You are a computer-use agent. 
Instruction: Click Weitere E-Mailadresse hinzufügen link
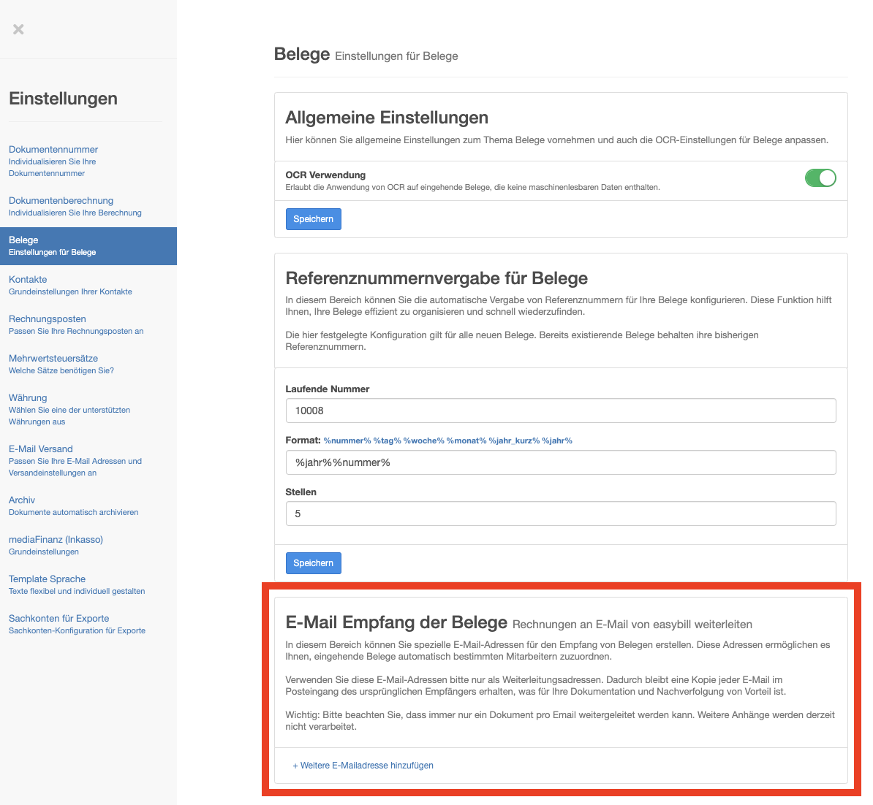coord(363,766)
